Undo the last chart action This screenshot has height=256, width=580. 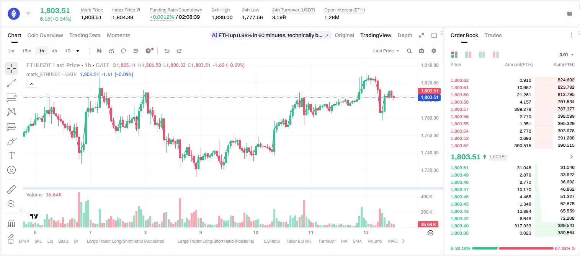click(x=167, y=51)
